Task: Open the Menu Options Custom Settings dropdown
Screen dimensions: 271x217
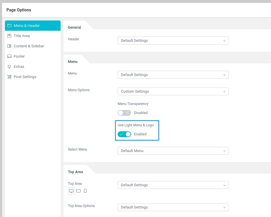Action: 173,92
